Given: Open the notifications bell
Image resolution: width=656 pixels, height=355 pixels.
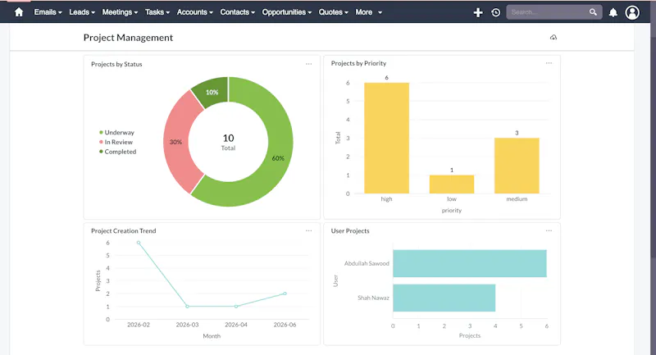Looking at the screenshot, I should (x=613, y=12).
